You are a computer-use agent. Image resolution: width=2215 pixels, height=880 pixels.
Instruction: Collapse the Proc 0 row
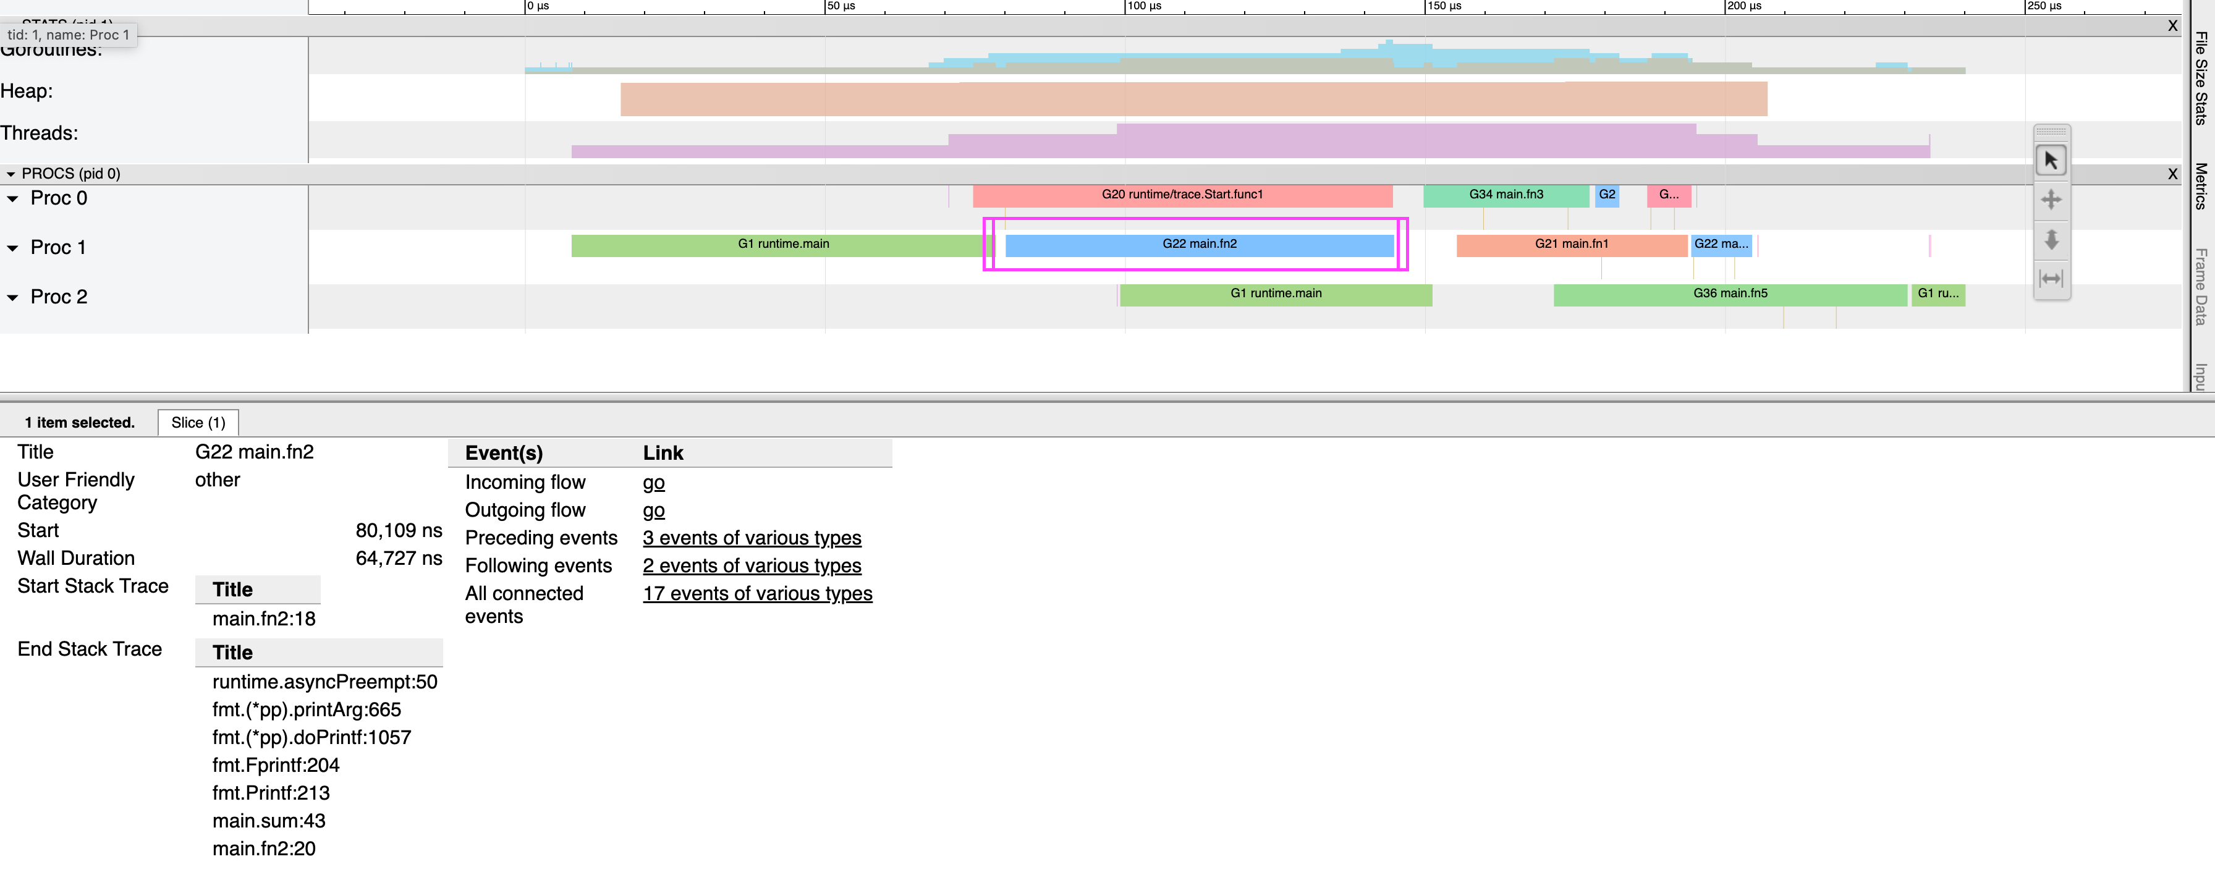[x=13, y=198]
